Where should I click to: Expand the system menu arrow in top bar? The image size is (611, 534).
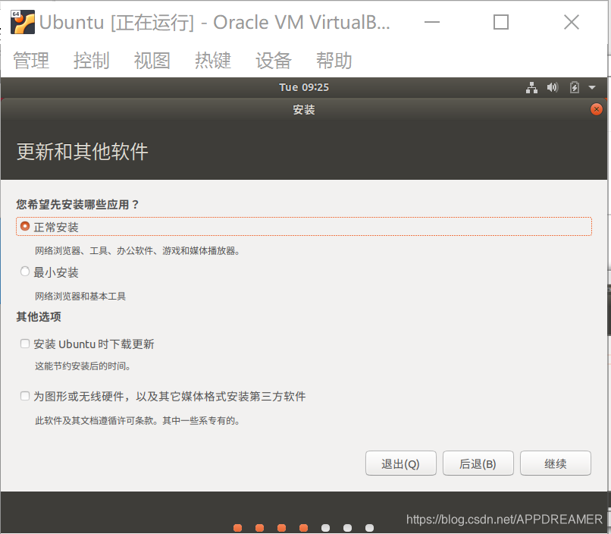[x=592, y=88]
